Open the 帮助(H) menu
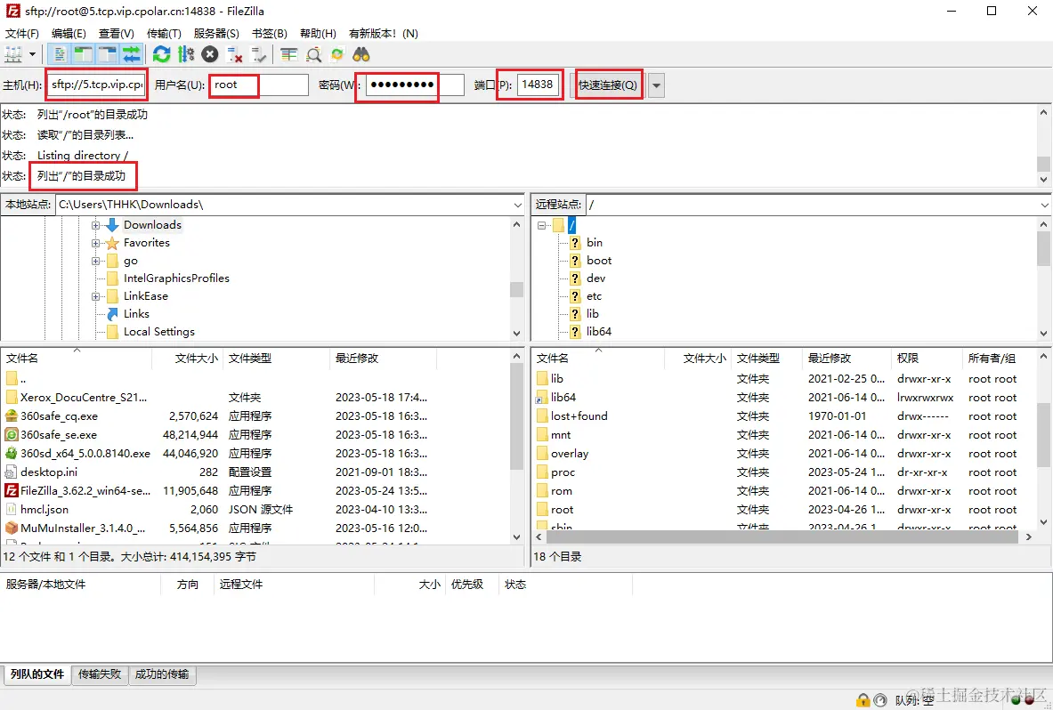 coord(318,34)
